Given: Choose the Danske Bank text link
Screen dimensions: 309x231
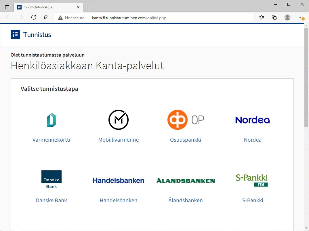Looking at the screenshot, I should pyautogui.click(x=51, y=200).
